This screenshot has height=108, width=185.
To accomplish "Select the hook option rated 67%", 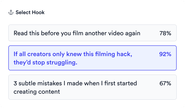I will pyautogui.click(x=92, y=87).
